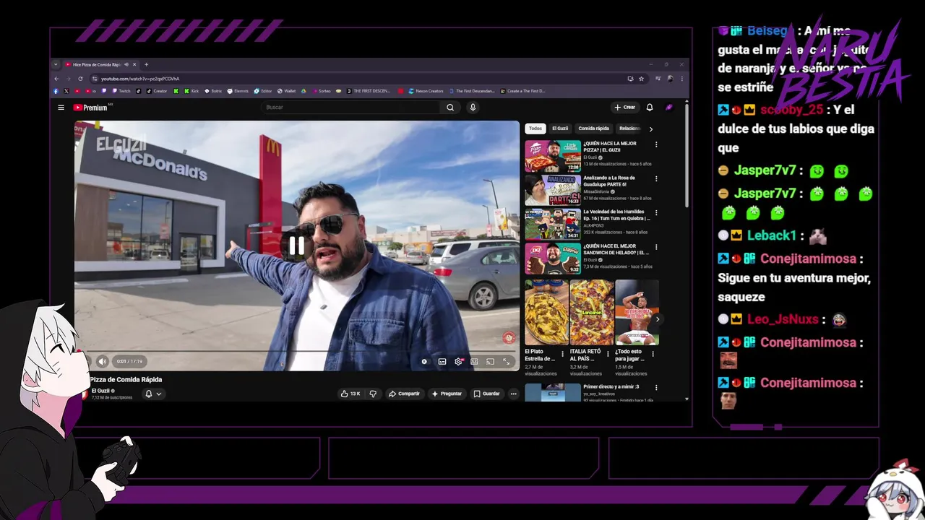Open options for the MEJOR PIZZA video

tap(656, 144)
